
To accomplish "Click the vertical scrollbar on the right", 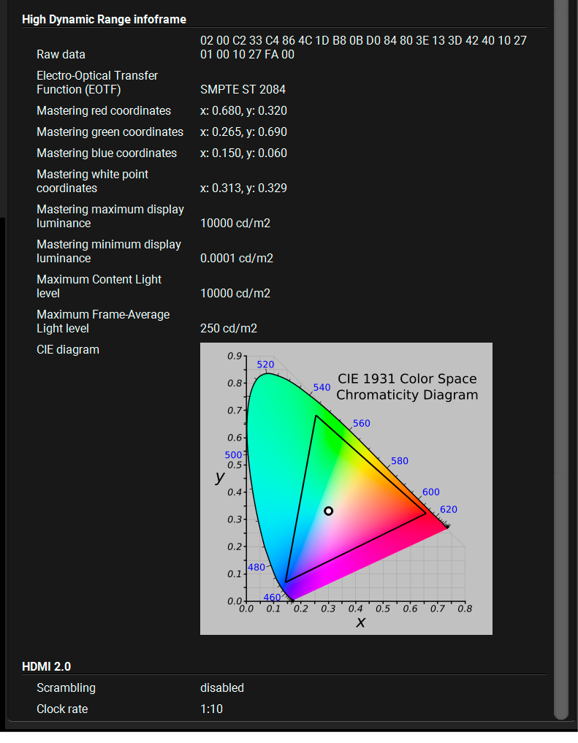I will (561, 360).
